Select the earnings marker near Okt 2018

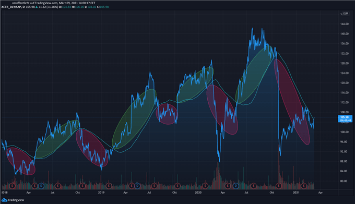(82, 186)
